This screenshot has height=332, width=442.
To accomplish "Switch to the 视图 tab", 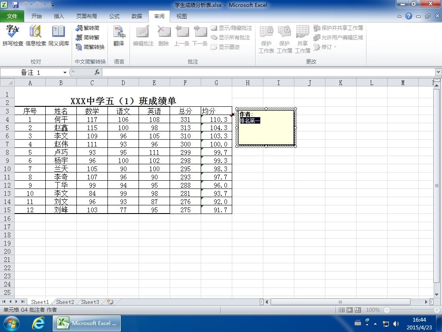I will coord(182,16).
